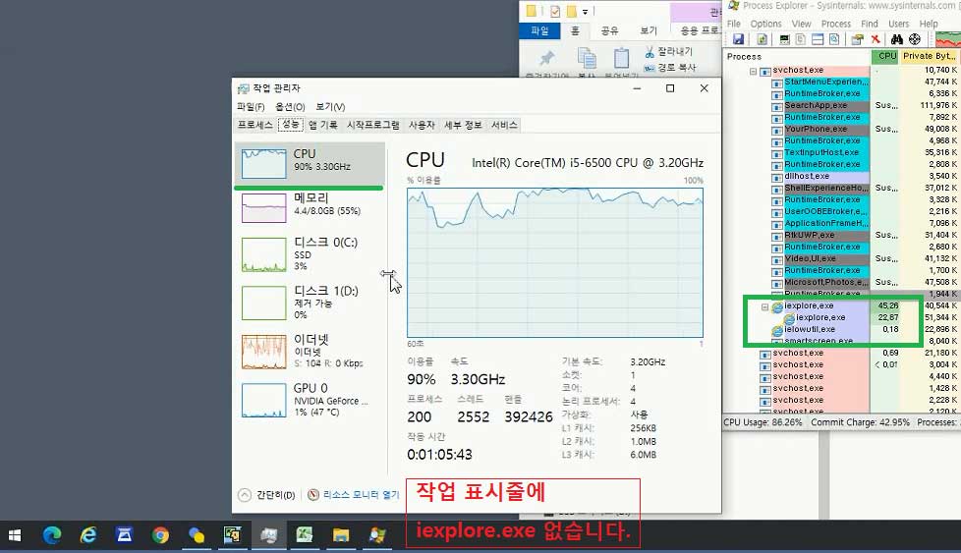Click the mini CPU graph in Process Explorer toolbar

[x=948, y=40]
